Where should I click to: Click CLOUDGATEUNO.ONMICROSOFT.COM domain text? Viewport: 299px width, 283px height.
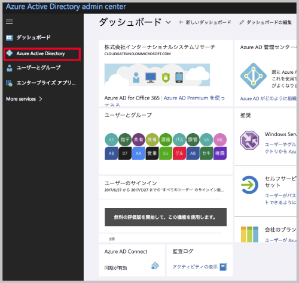138,54
